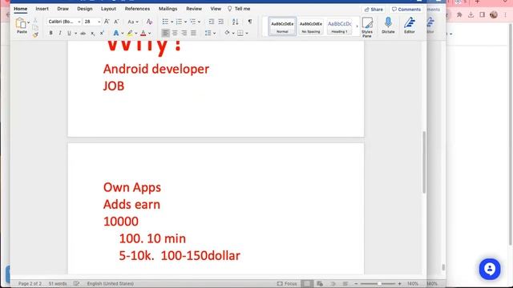Expand the underline style arrow
This screenshot has width=513, height=288.
[75, 34]
